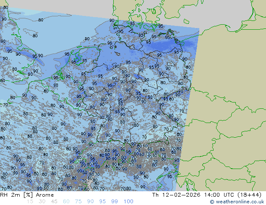
Task: Select the 45 value in the legend
Action: 54,202
